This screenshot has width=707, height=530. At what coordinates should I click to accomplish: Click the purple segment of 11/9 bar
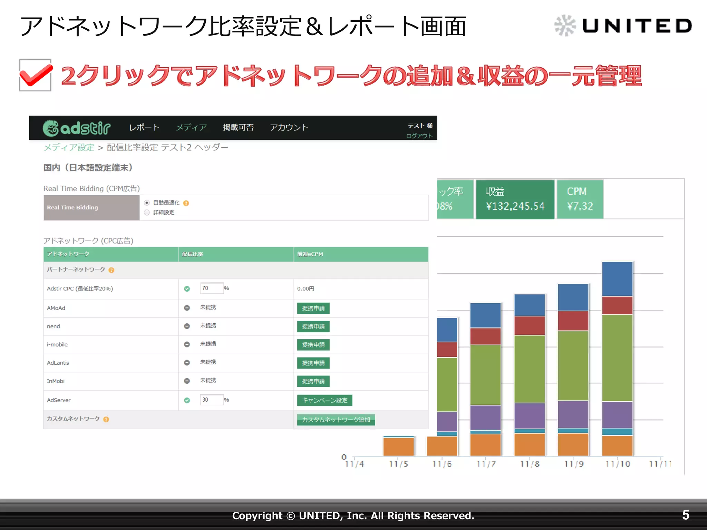573,414
